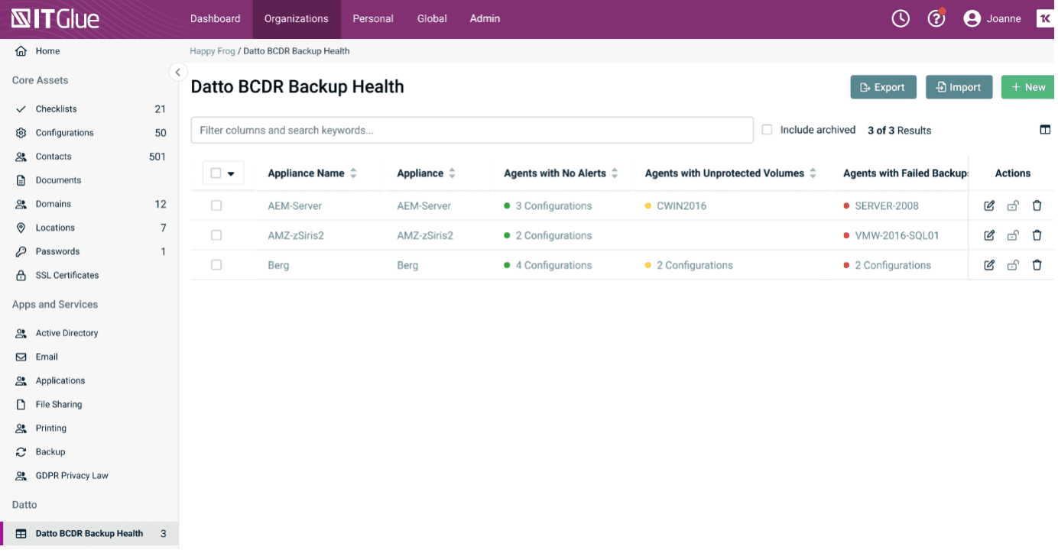Edit the AEM-Server backup health record

[988, 205]
